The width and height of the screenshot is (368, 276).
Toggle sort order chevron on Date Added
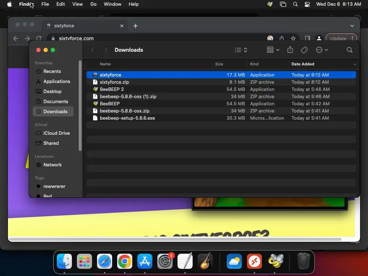pyautogui.click(x=355, y=64)
